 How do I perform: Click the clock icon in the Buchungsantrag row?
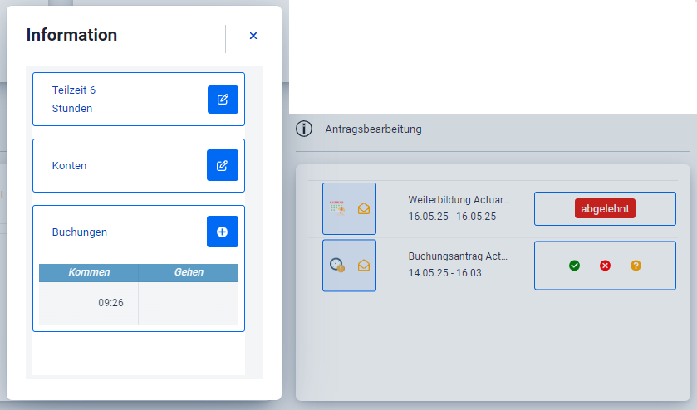tap(336, 266)
